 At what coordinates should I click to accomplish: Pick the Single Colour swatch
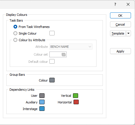pyautogui.click(x=52, y=33)
